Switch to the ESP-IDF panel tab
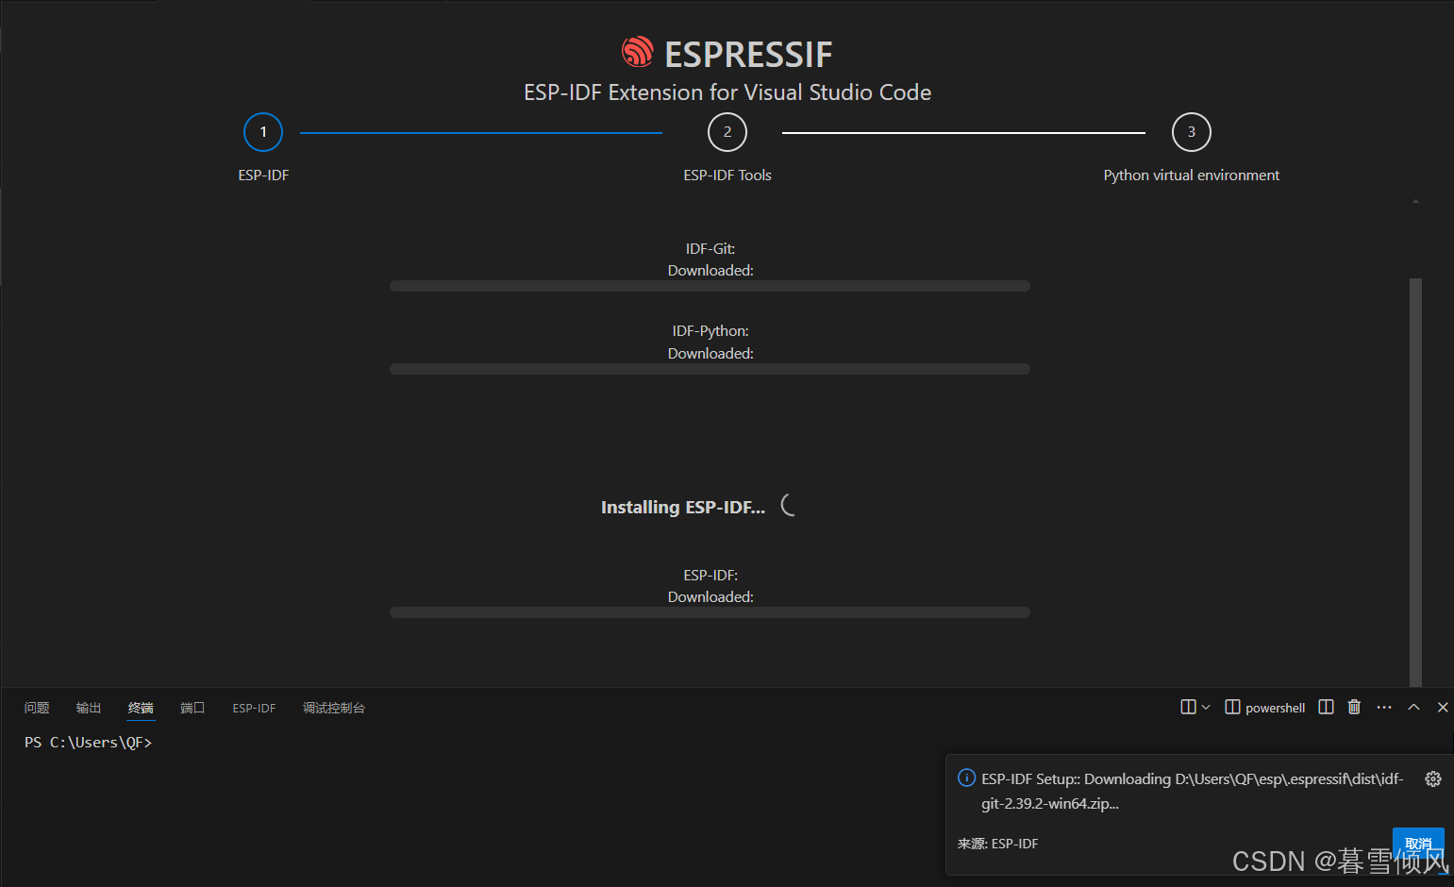Screen dimensions: 1454x887 click(254, 708)
